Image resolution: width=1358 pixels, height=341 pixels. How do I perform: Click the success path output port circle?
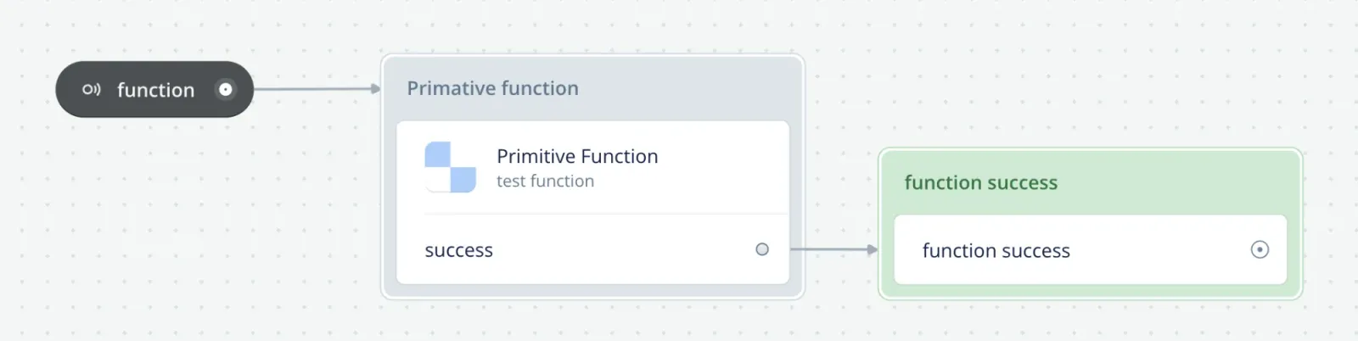pos(762,249)
